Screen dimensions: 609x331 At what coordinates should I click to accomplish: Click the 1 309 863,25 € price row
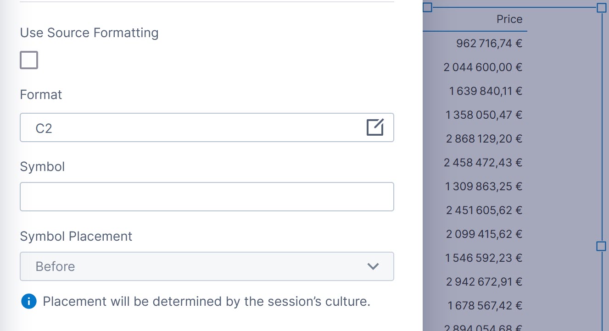coord(484,187)
